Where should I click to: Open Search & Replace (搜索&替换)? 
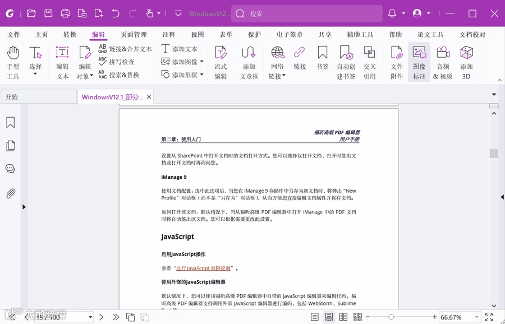[118, 75]
